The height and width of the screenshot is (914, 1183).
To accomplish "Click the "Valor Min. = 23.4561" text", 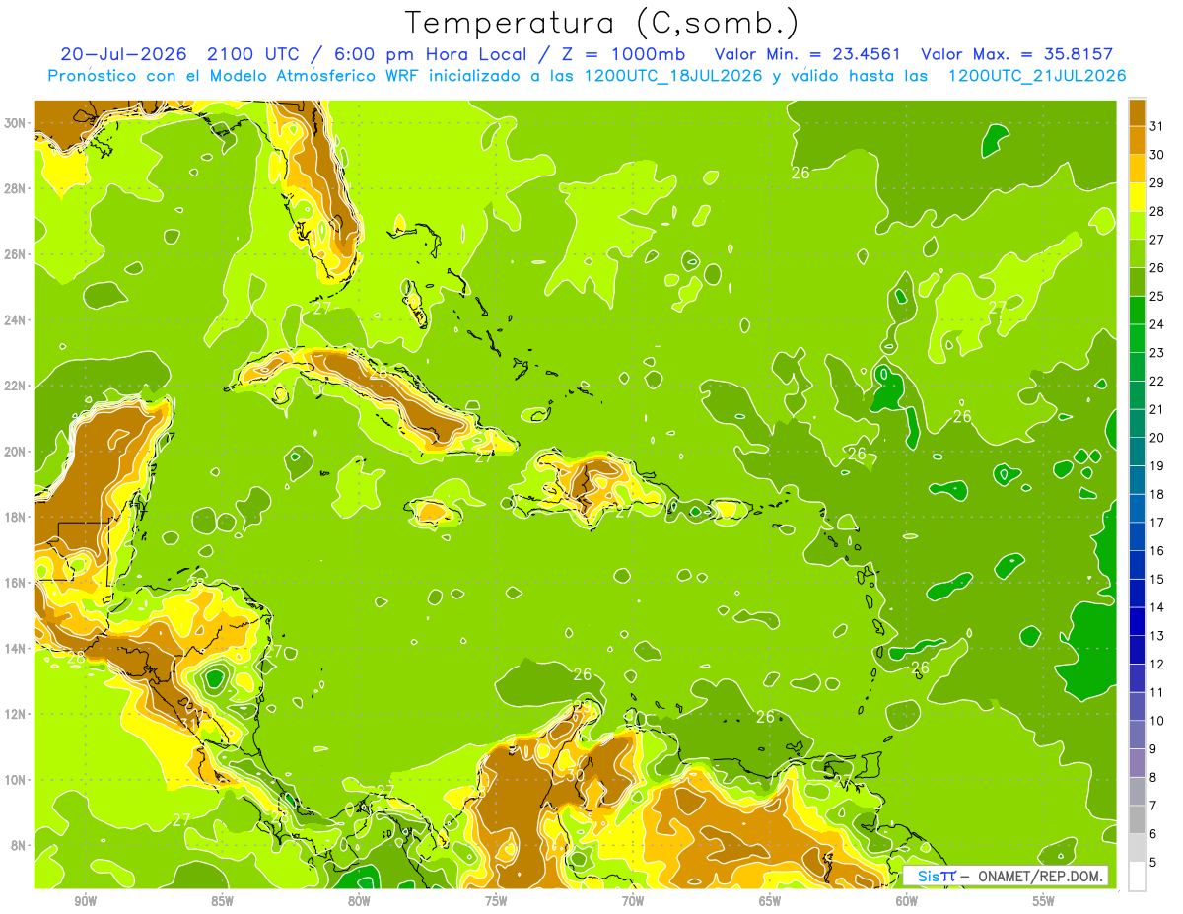I will coord(807,54).
